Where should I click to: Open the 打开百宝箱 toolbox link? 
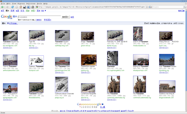(x=13, y=23)
